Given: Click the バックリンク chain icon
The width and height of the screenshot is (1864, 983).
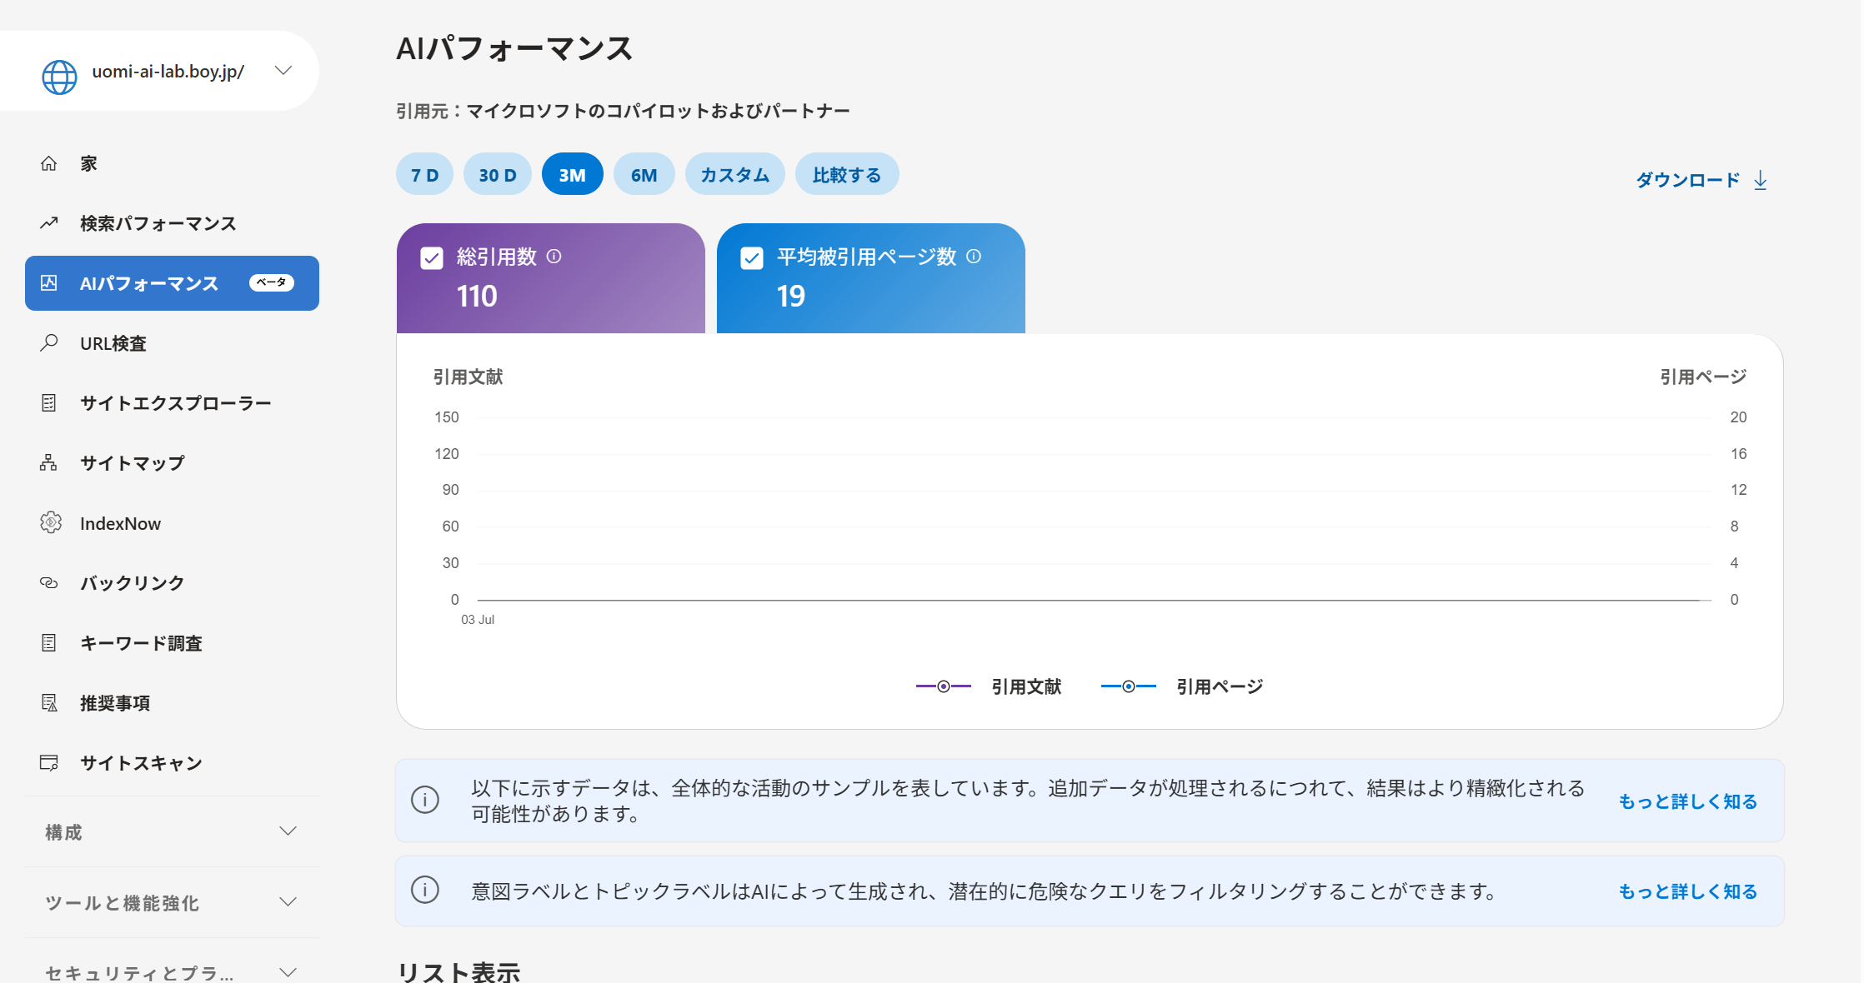Looking at the screenshot, I should coord(49,583).
